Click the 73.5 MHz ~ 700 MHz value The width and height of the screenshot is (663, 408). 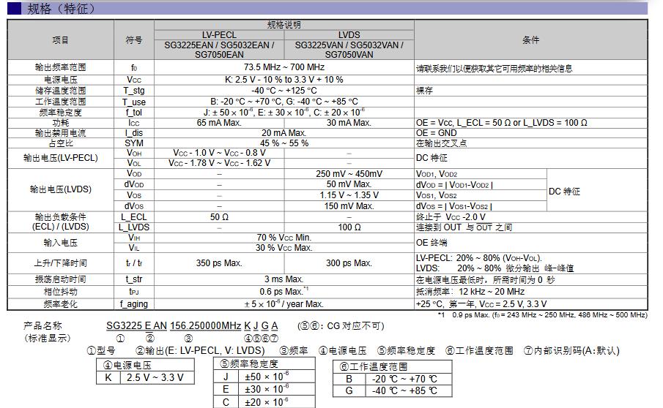pos(284,67)
